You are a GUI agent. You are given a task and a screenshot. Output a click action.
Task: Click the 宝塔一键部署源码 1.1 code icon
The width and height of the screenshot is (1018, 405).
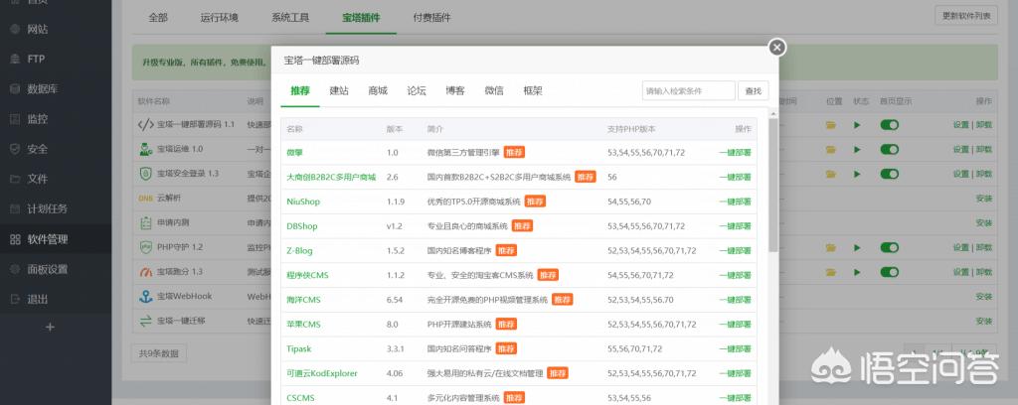(x=145, y=124)
